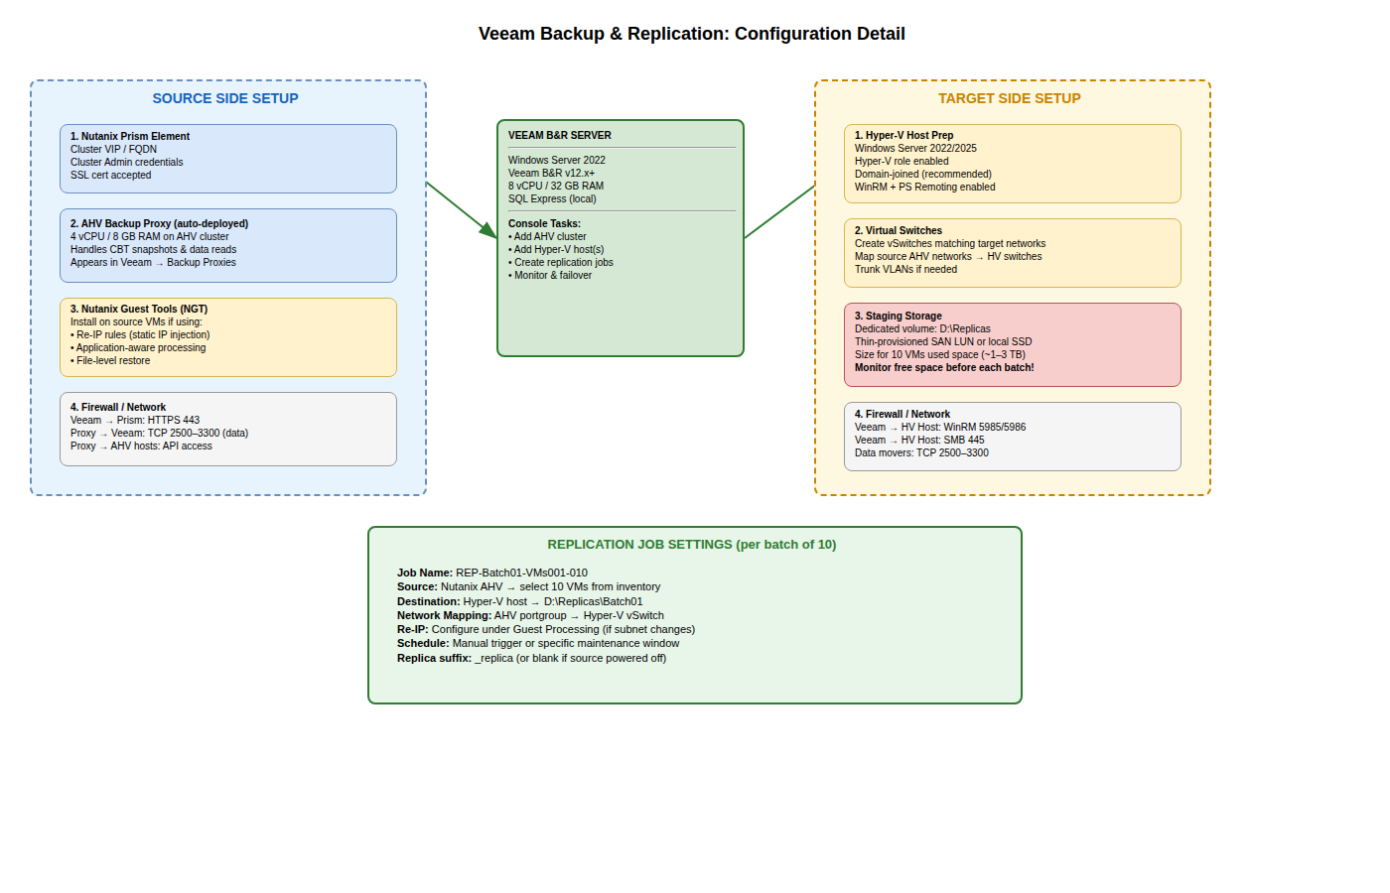Select 'Size for 10 VMs used space (~1–3 TB)'
The width and height of the screenshot is (1390, 893).
click(x=940, y=354)
